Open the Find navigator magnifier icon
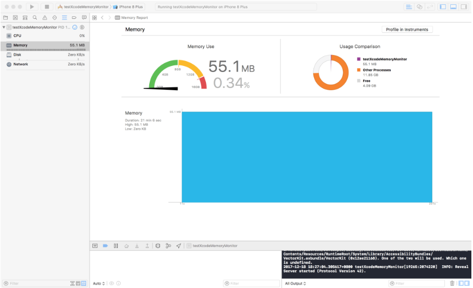The height and width of the screenshot is (288, 473). point(35,17)
